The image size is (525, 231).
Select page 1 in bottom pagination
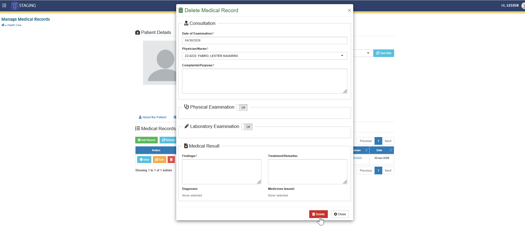pyautogui.click(x=378, y=170)
